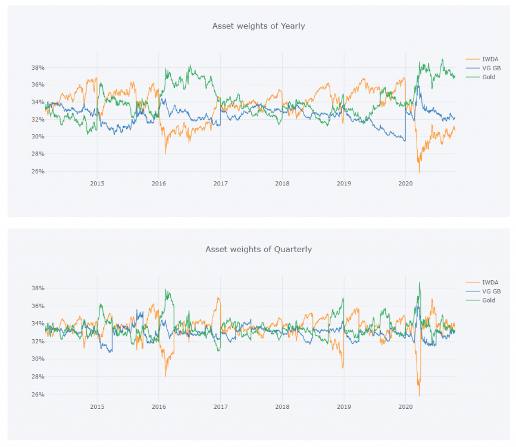Screen dimensions: 516x447
Task: Select 26% y-axis label on Yearly chart
Action: pos(37,172)
